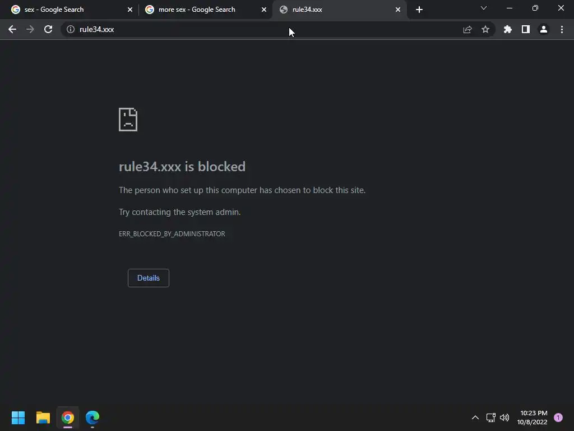View site information icon in address bar

pyautogui.click(x=70, y=29)
